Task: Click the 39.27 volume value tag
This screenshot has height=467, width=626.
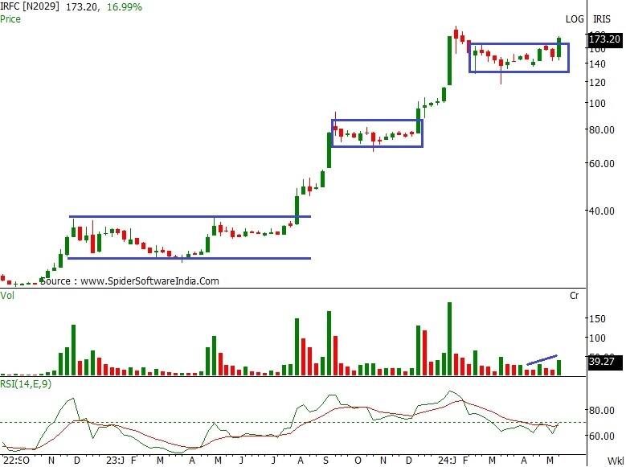Action: point(605,362)
